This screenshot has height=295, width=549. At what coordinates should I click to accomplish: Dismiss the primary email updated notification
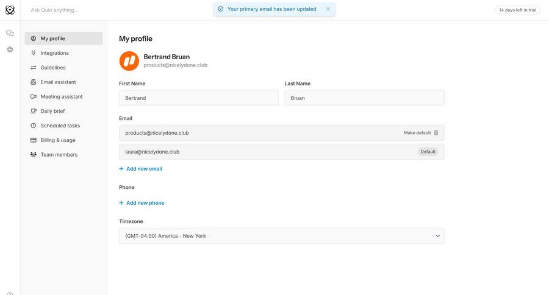(328, 9)
